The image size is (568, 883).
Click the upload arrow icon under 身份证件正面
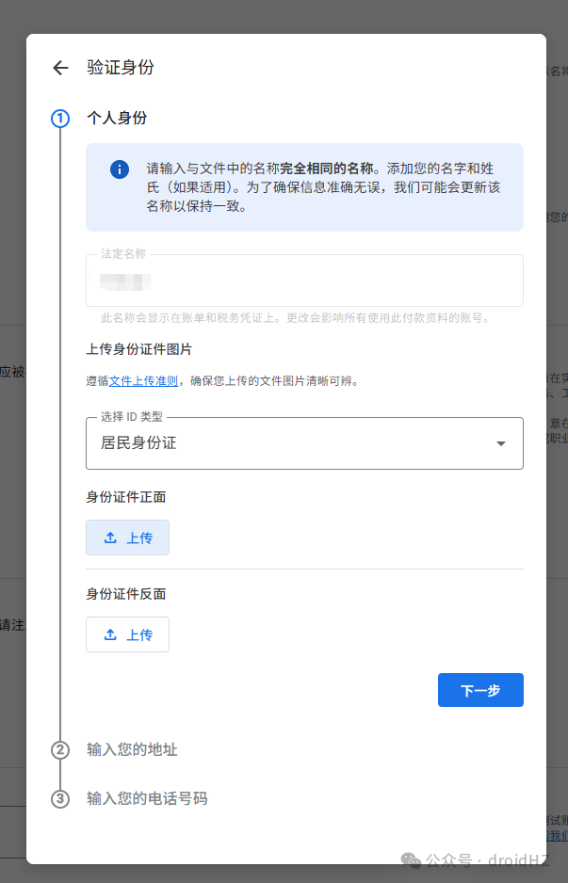110,538
